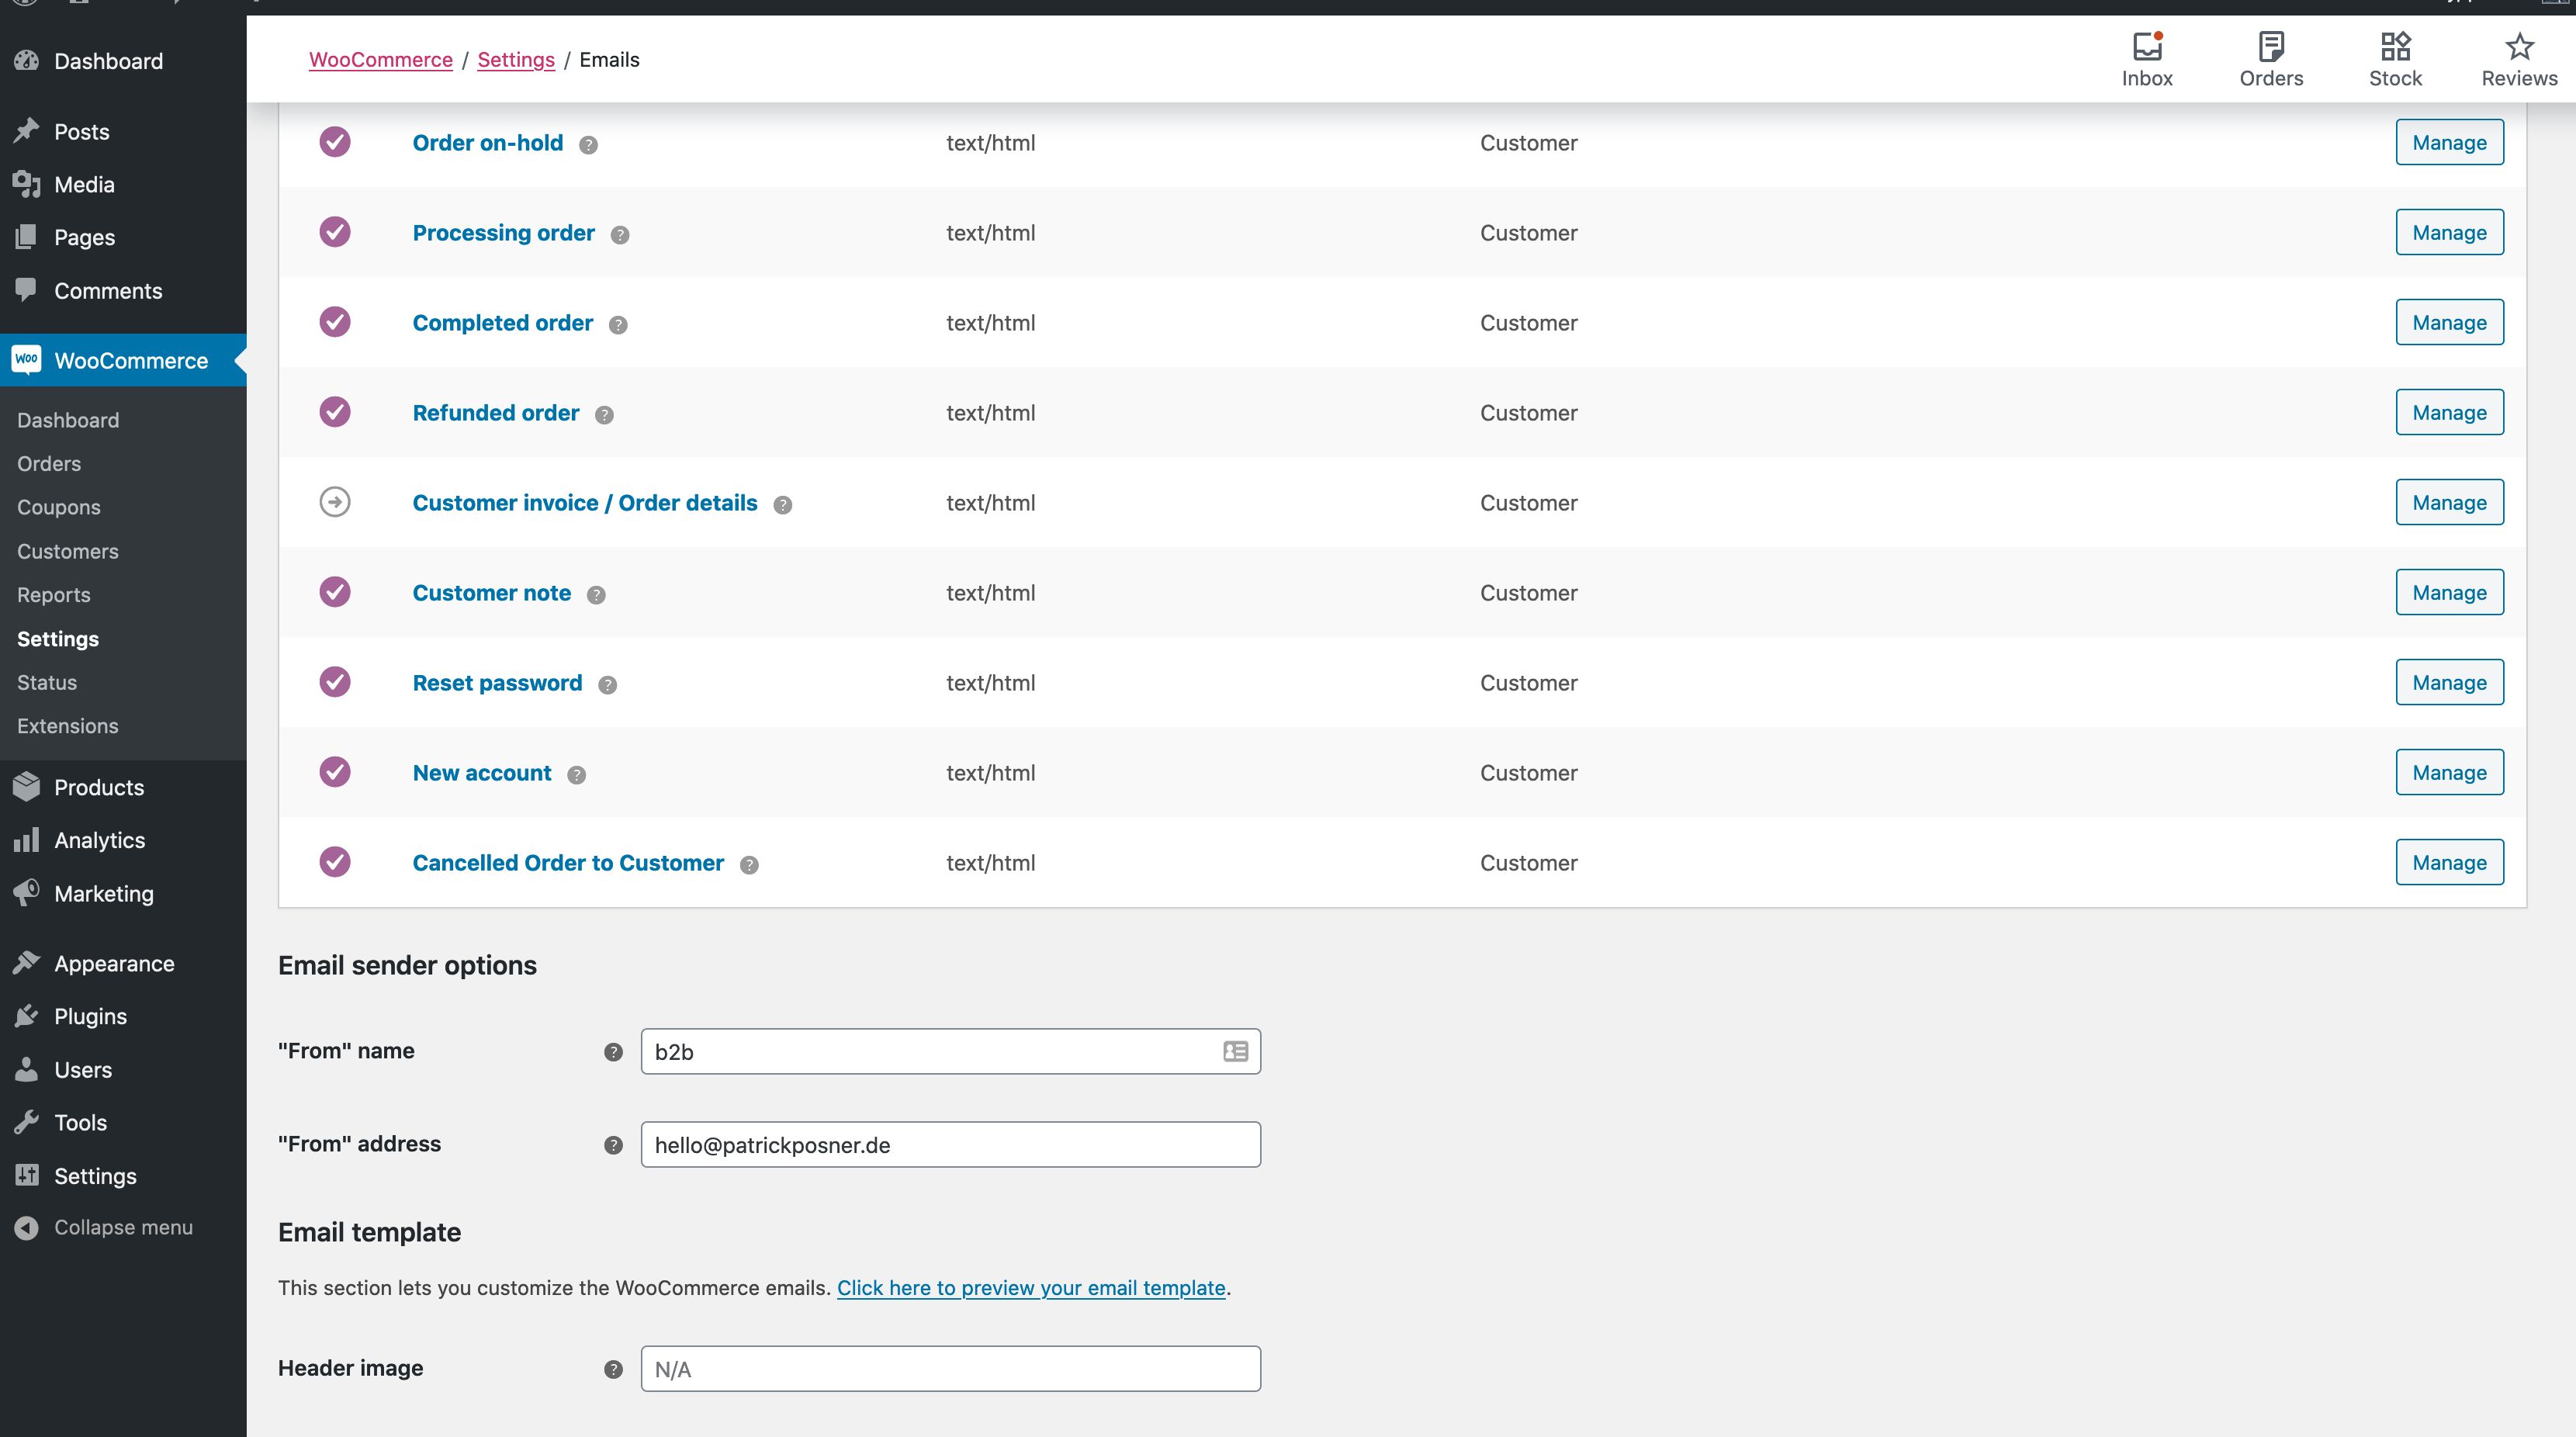This screenshot has width=2576, height=1437.
Task: Go to WooCommerce Extensions submenu
Action: pos(68,726)
